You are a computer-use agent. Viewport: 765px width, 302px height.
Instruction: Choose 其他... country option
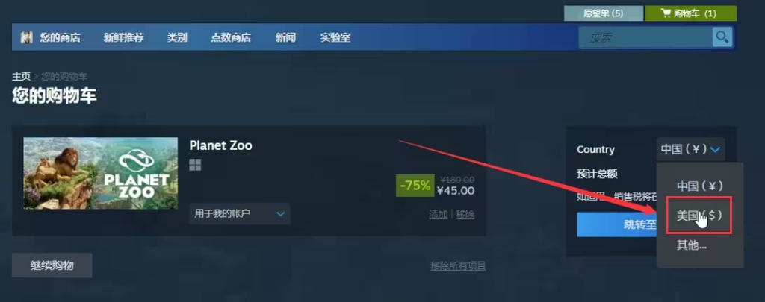pyautogui.click(x=691, y=245)
